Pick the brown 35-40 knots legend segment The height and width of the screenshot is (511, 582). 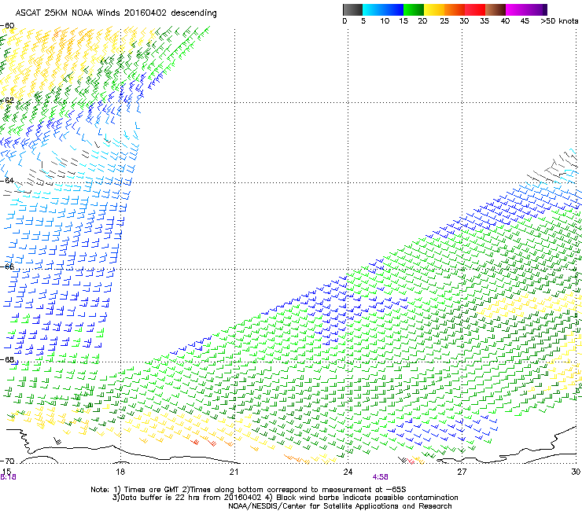(x=495, y=9)
